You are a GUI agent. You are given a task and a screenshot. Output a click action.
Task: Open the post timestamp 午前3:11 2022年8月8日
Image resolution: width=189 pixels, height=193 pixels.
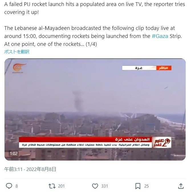(30, 169)
